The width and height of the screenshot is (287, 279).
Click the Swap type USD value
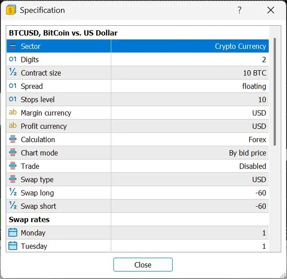tap(259, 180)
